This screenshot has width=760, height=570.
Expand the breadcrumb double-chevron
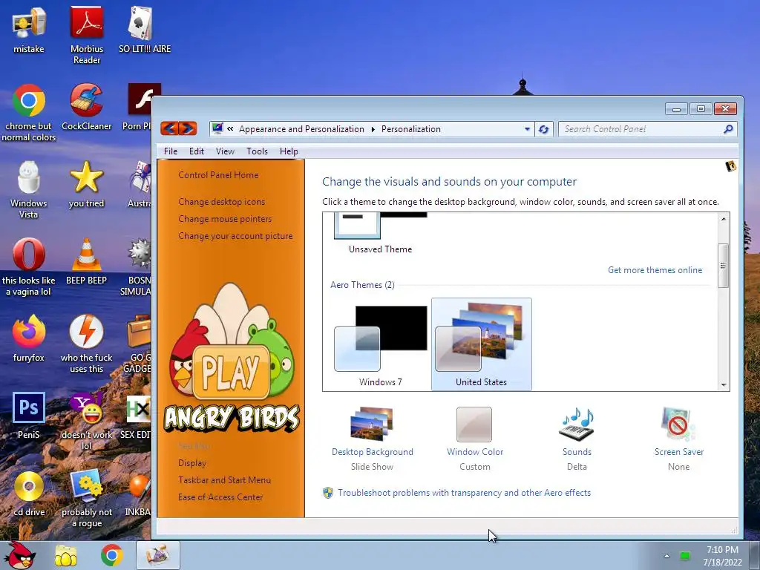pyautogui.click(x=230, y=129)
